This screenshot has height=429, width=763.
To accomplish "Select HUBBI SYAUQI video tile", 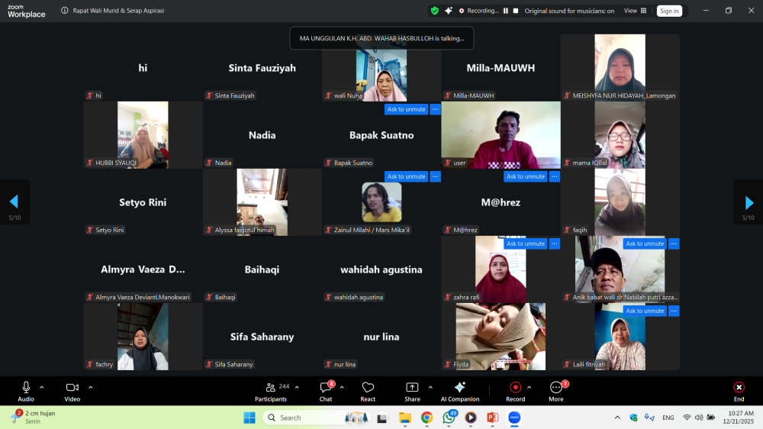I will (x=143, y=135).
